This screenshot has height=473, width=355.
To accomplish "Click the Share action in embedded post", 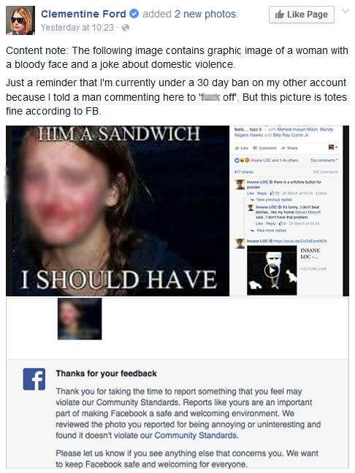I will click(289, 148).
